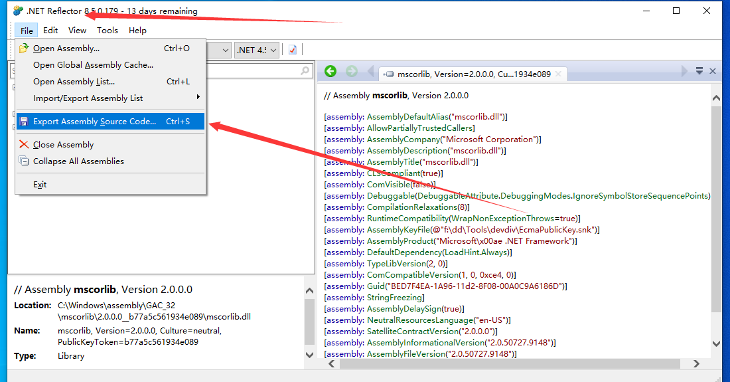The height and width of the screenshot is (382, 730).
Task: Click the green Back navigation arrow
Action: click(x=330, y=71)
